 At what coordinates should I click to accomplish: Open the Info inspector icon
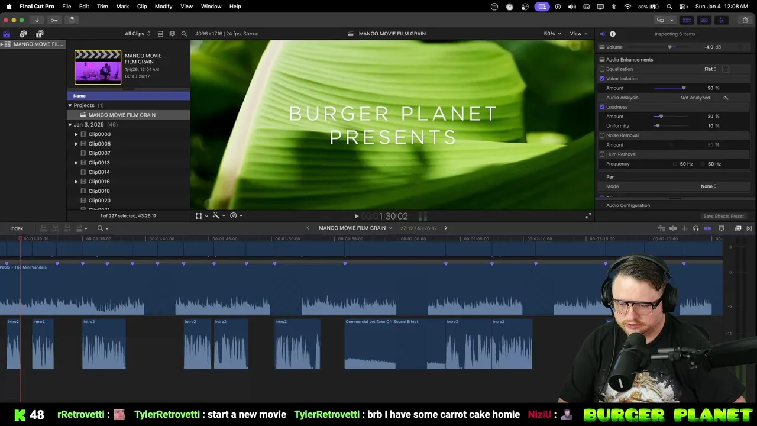[613, 34]
